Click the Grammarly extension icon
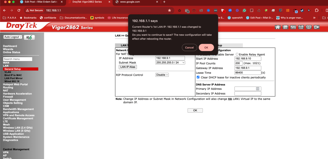Image resolution: width=328 pixels, height=159 pixels. (244, 11)
